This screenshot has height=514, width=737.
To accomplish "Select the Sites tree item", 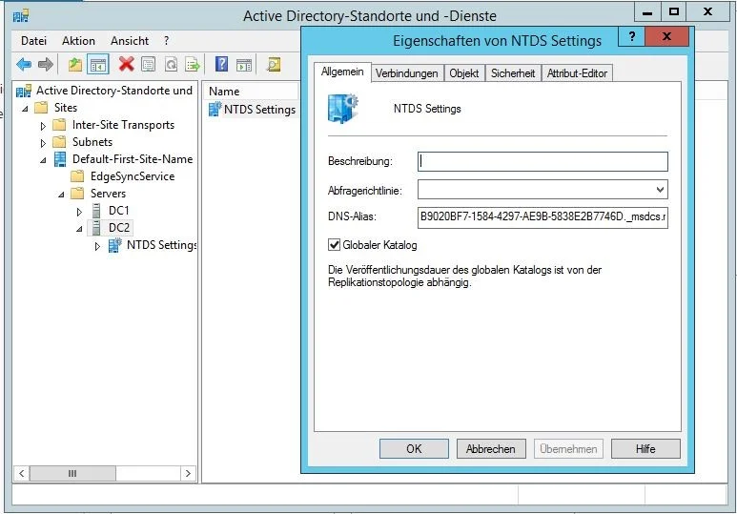I will 66,108.
